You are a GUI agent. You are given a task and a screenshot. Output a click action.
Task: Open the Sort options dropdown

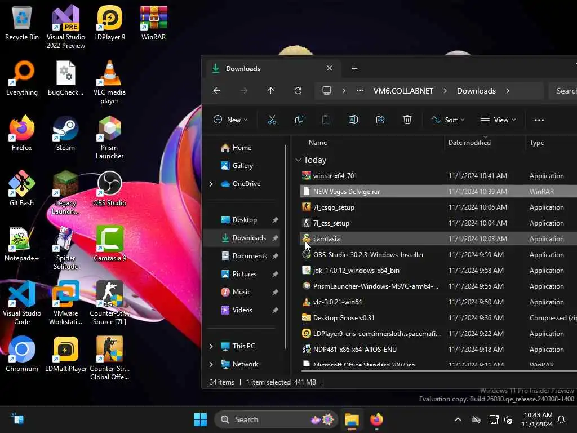(x=448, y=120)
